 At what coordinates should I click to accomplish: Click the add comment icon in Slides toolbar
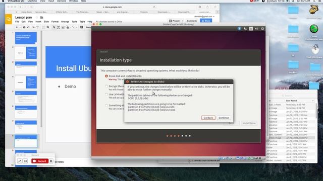[82, 27]
